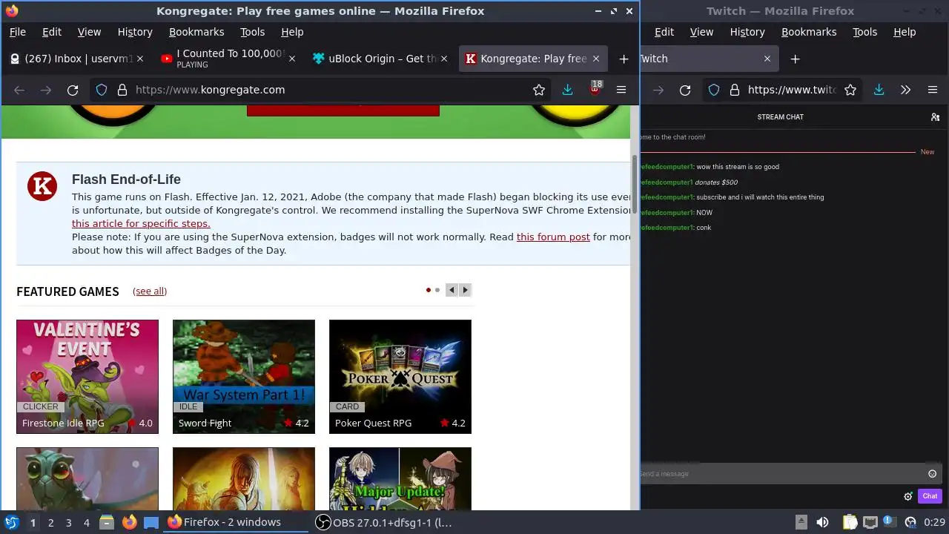Image resolution: width=949 pixels, height=534 pixels.
Task: Open the OBS 27.0.1 taskbar entry
Action: [383, 522]
